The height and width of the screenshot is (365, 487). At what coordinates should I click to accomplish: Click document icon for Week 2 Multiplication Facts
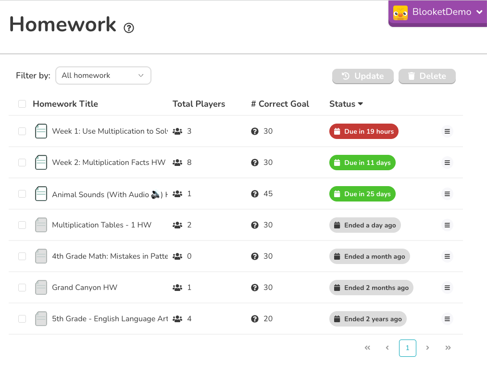click(41, 163)
